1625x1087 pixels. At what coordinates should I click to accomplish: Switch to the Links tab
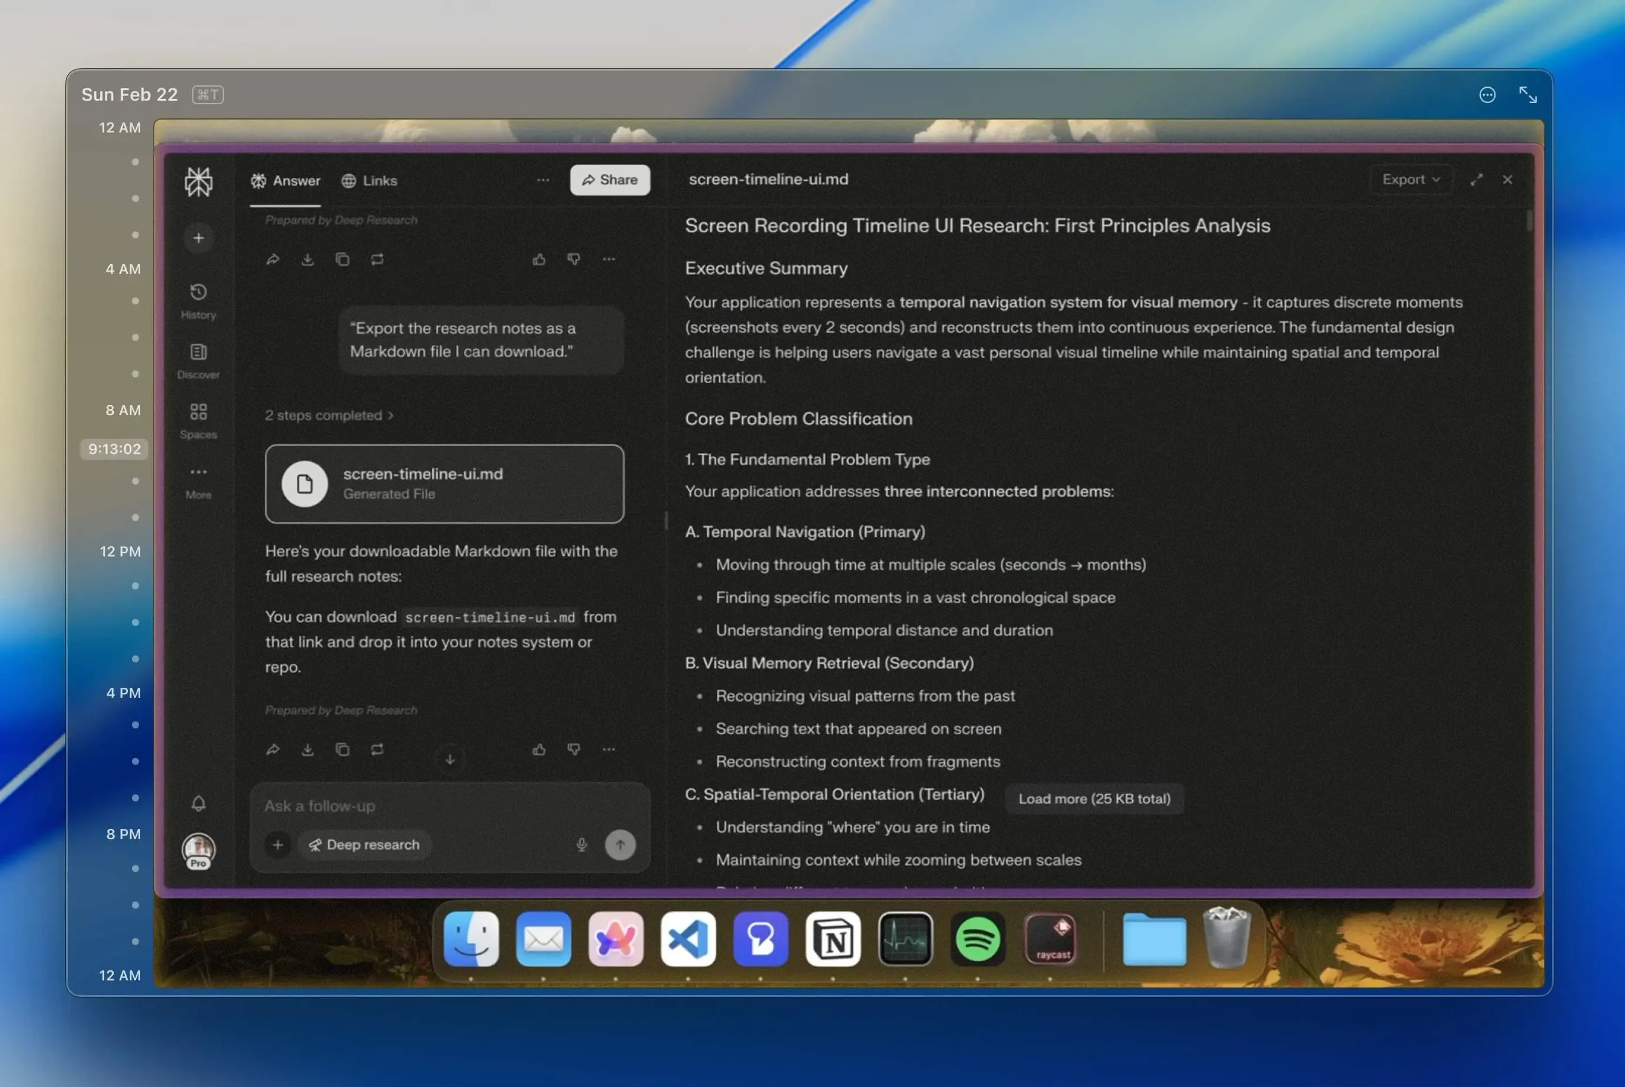(369, 180)
